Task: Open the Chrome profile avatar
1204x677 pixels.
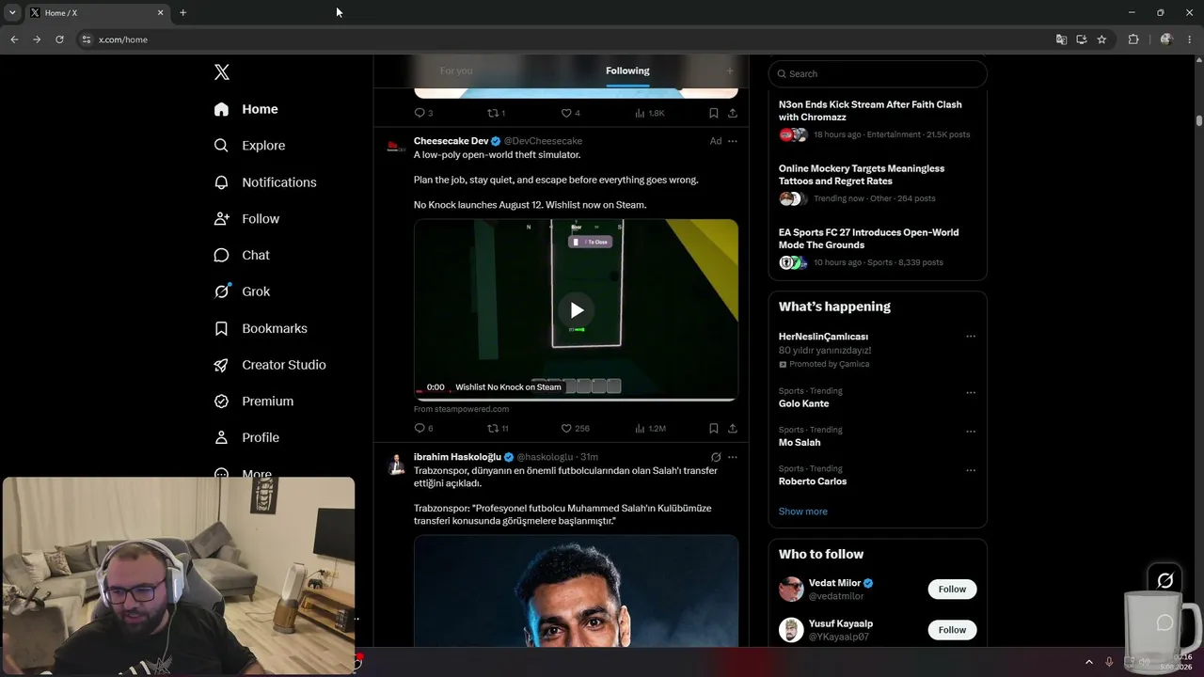Action: click(x=1166, y=39)
